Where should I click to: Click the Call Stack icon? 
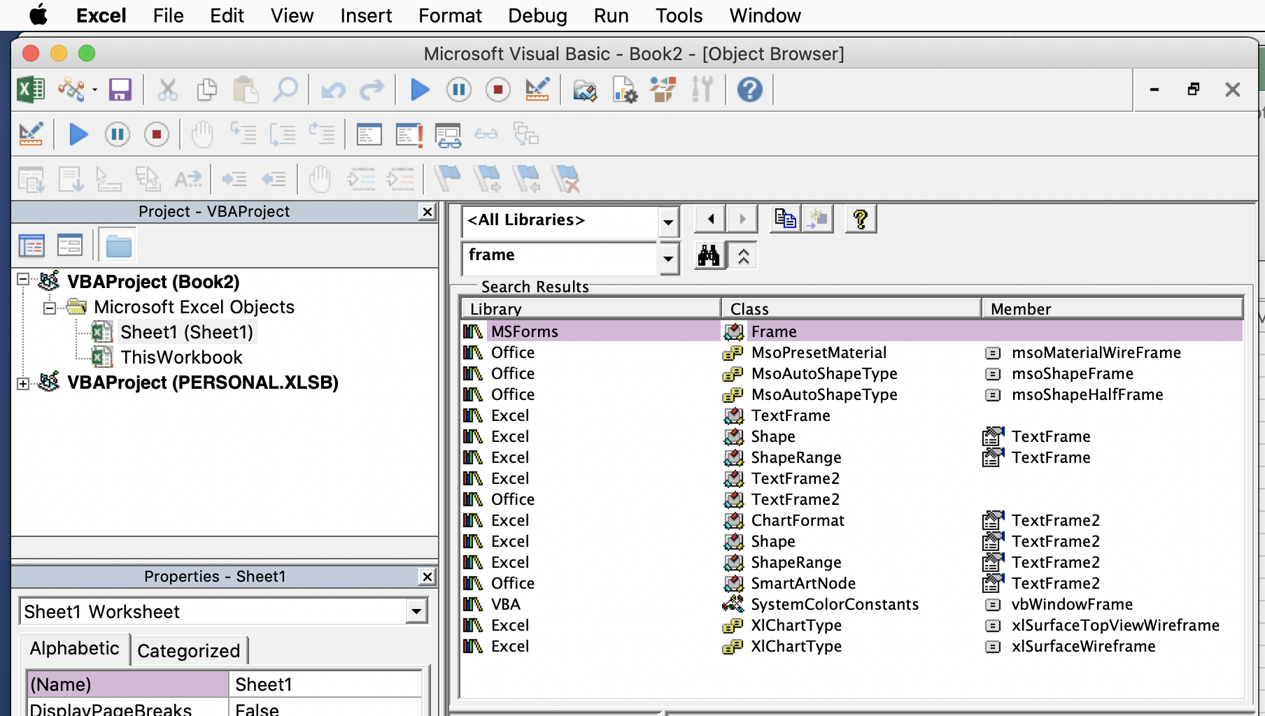(525, 134)
